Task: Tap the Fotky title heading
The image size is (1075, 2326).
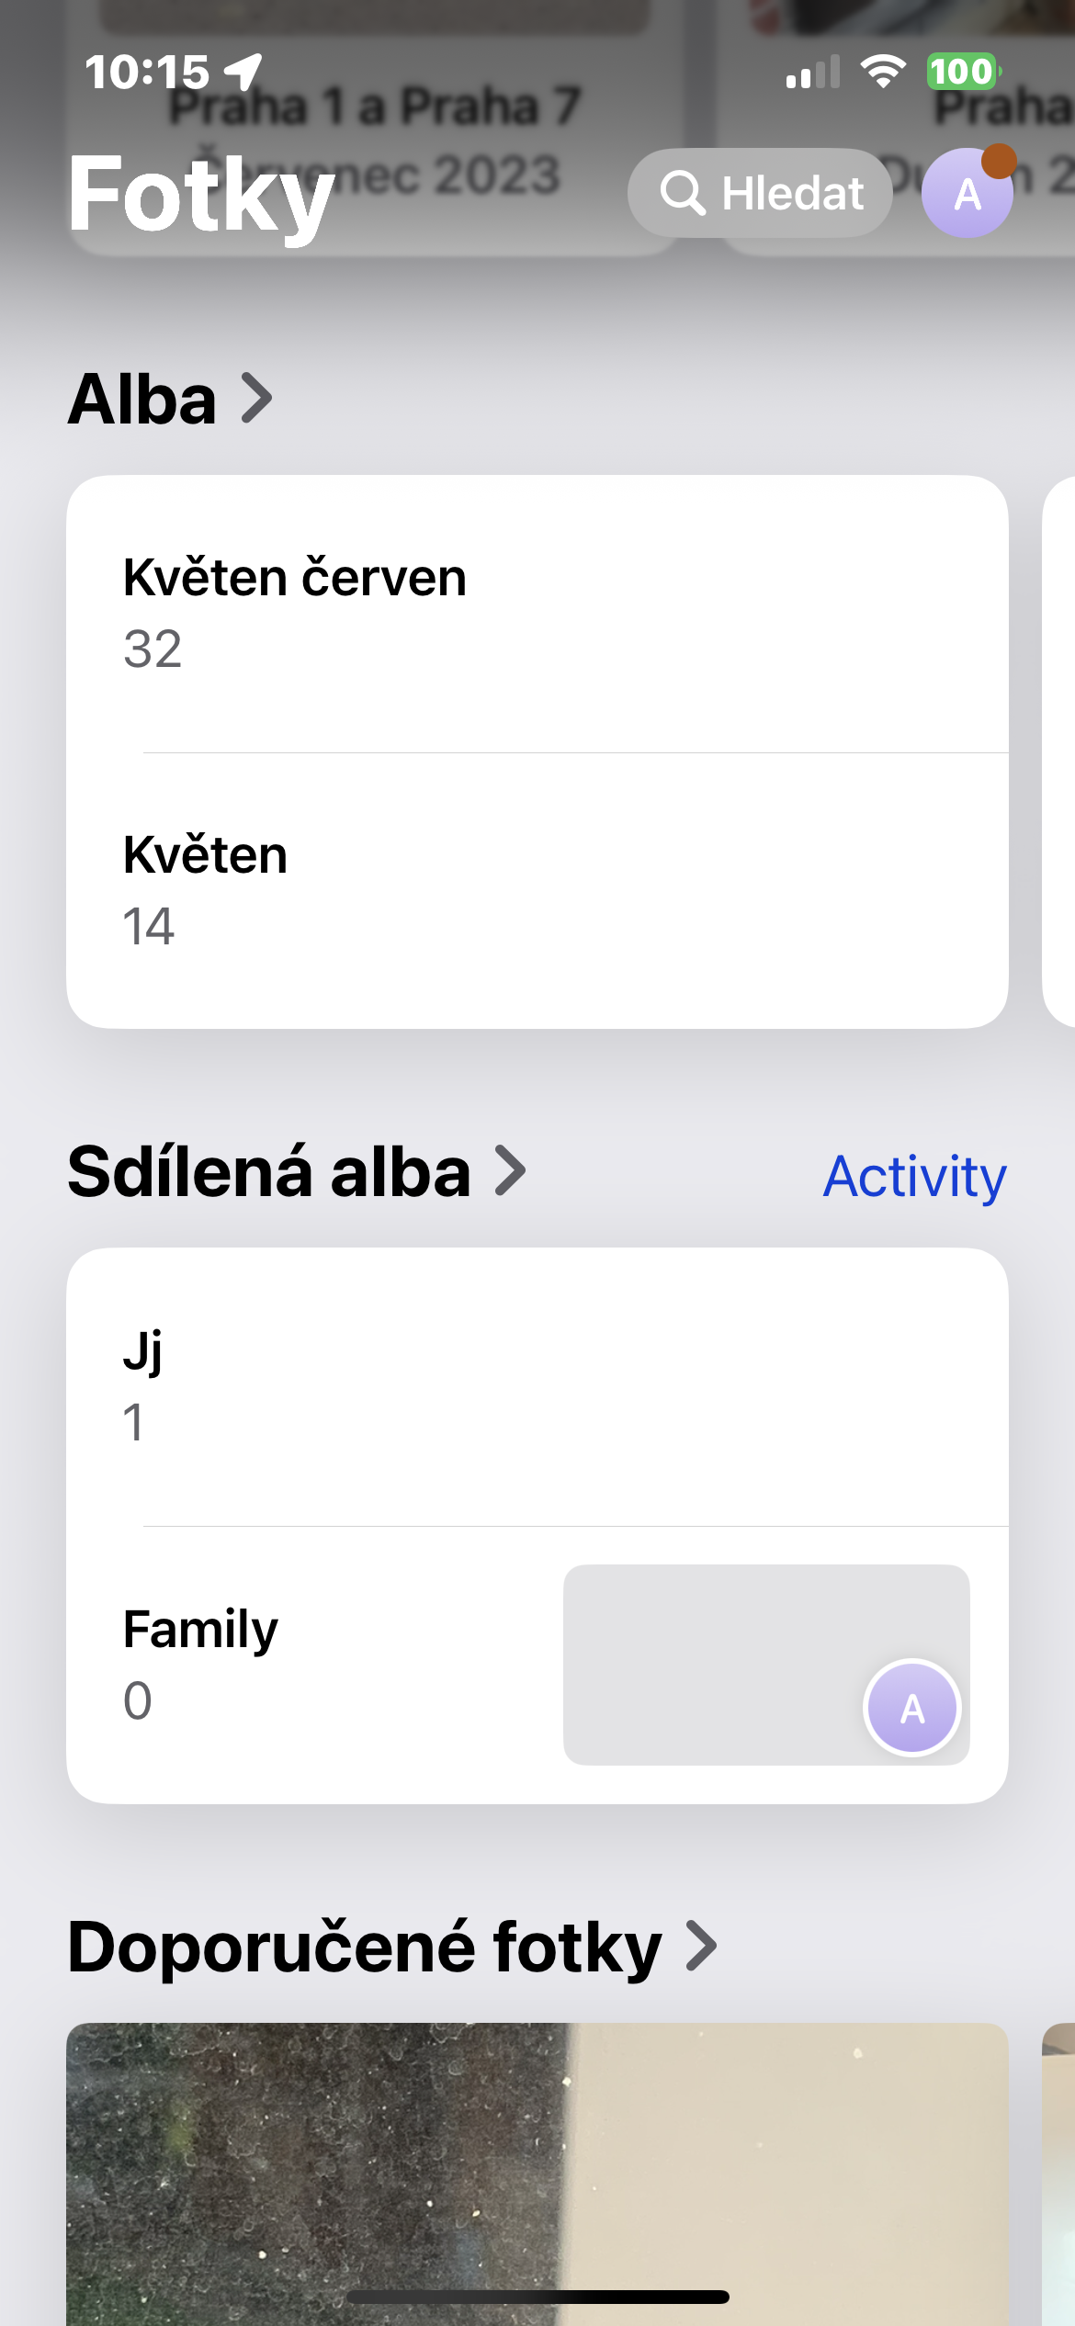Action: click(201, 195)
